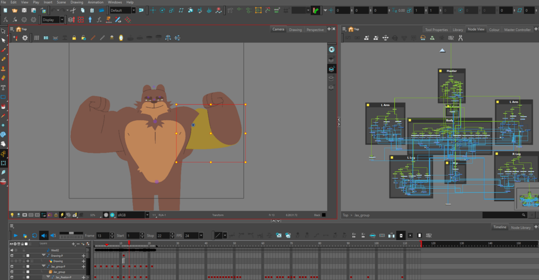Mute the Woo02 sound layer speaker icon
Screen dimensions: 539x280
pos(12,250)
